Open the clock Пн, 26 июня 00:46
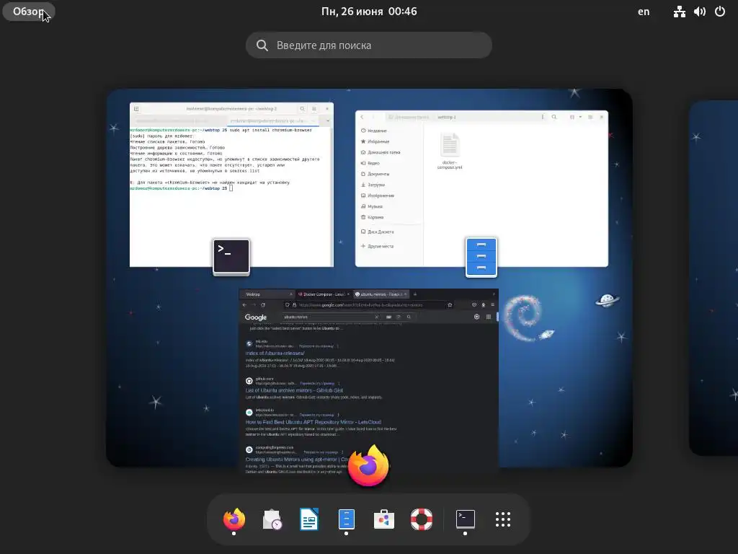This screenshot has height=554, width=738. pos(369,12)
